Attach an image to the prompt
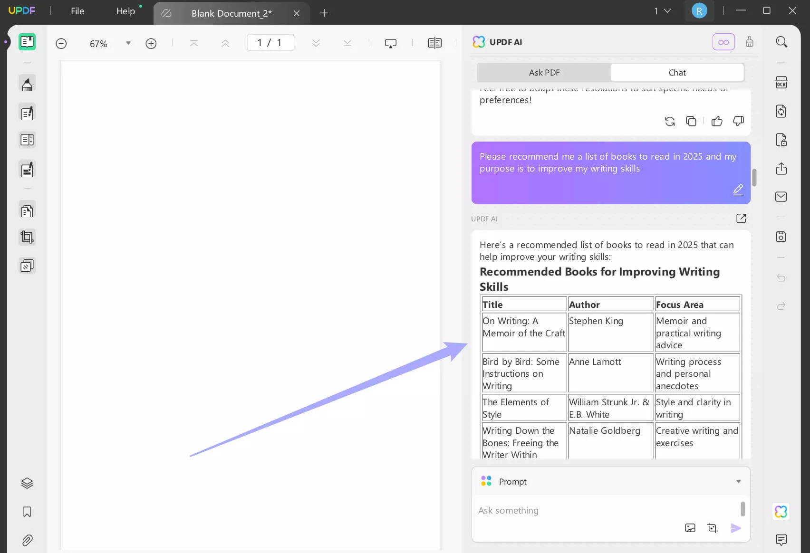This screenshot has height=553, width=810. 690,528
